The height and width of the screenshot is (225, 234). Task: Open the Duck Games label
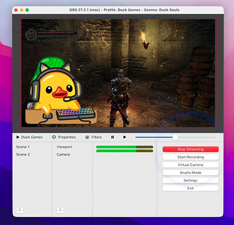click(x=32, y=137)
